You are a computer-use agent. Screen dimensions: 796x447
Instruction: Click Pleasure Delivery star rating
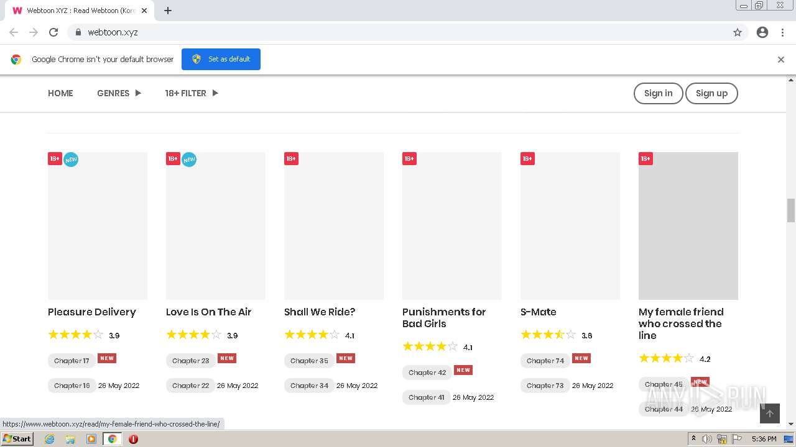pos(75,335)
